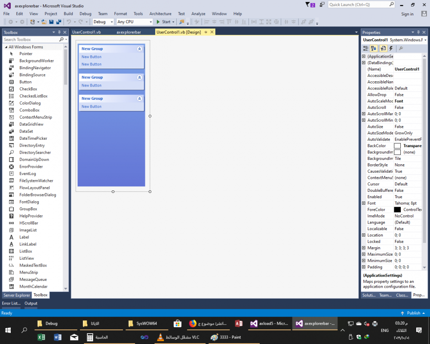
Task: Open the Properties object selector dropdown
Action: coord(425,40)
